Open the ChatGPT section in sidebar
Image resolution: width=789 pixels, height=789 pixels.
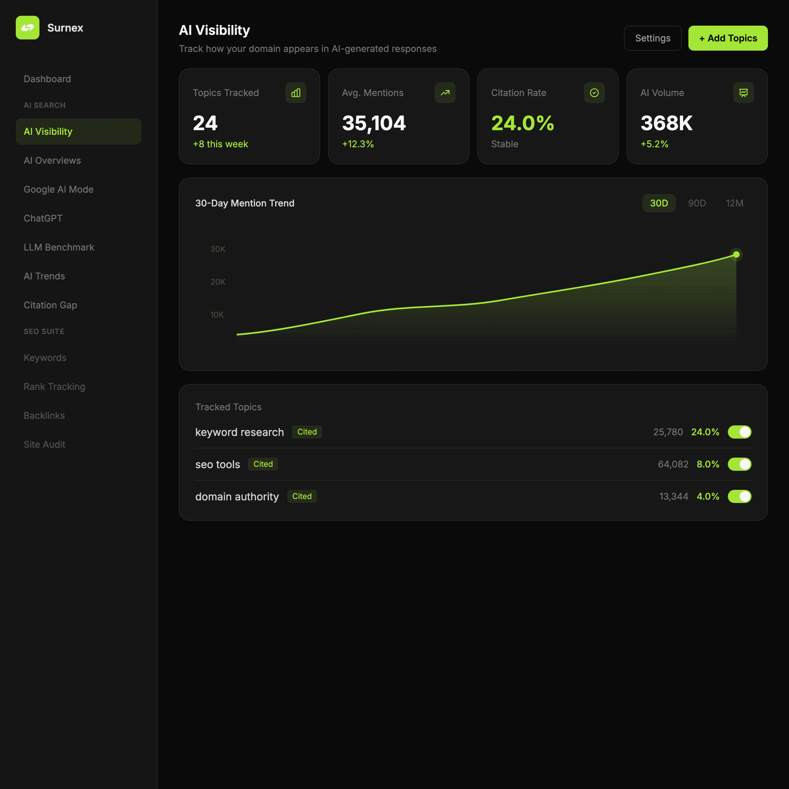(43, 218)
